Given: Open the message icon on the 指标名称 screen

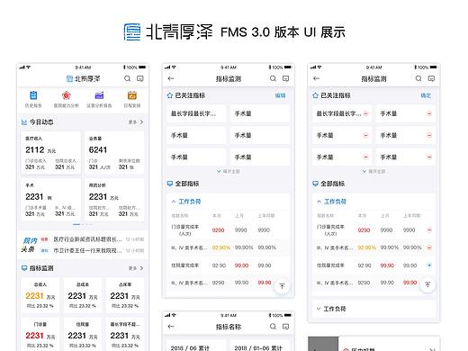Looking at the screenshot, I should [285, 327].
